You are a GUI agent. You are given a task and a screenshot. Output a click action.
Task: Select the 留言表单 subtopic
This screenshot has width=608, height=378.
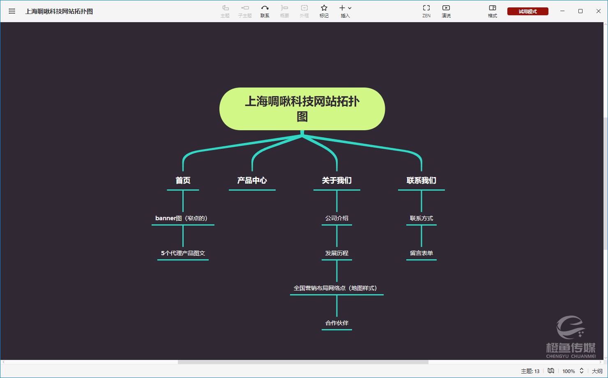tap(421, 253)
